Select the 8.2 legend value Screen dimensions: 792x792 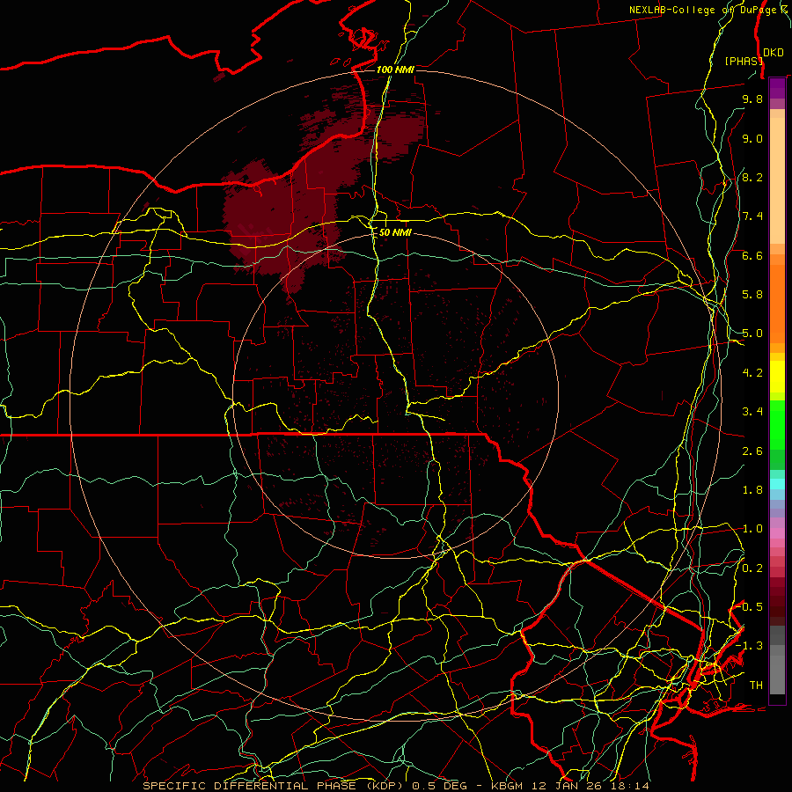tap(752, 177)
